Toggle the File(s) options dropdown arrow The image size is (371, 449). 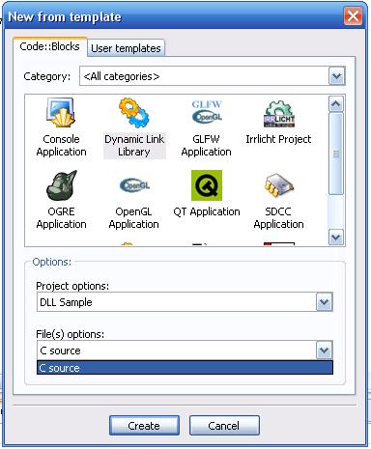[324, 351]
